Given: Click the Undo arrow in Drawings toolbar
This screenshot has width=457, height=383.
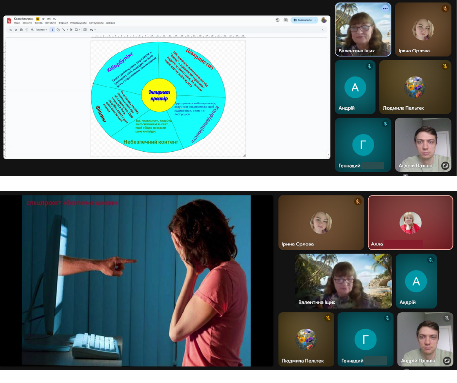Looking at the screenshot, I should [10, 30].
